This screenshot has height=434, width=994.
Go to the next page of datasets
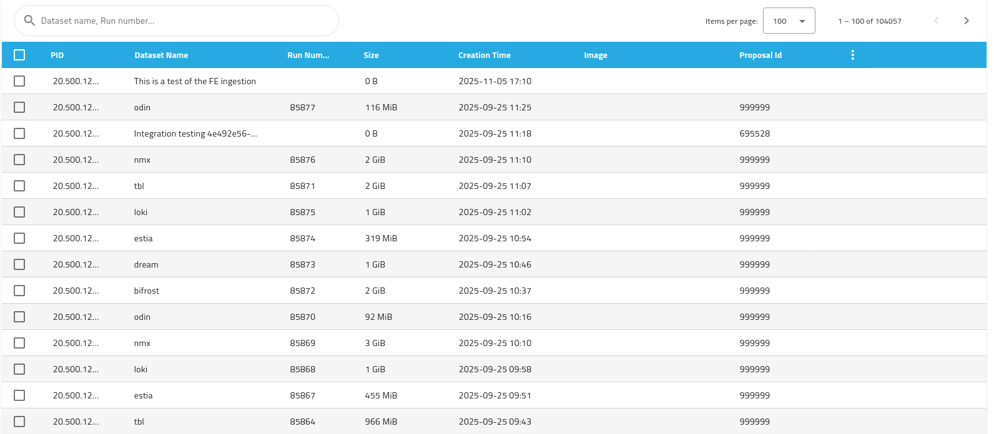point(966,21)
